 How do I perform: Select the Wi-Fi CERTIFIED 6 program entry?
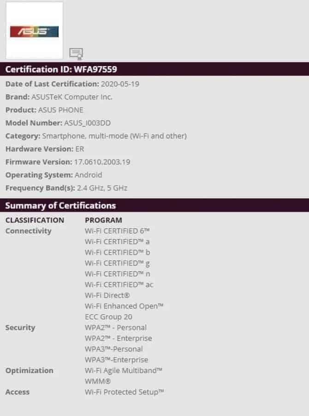117,231
